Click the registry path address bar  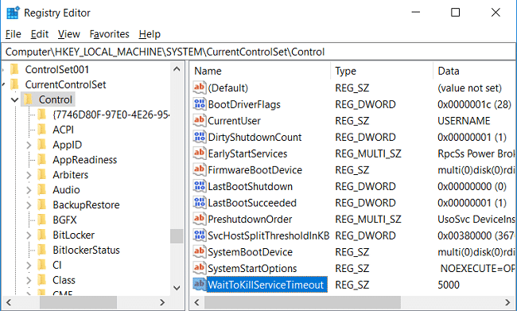point(258,52)
